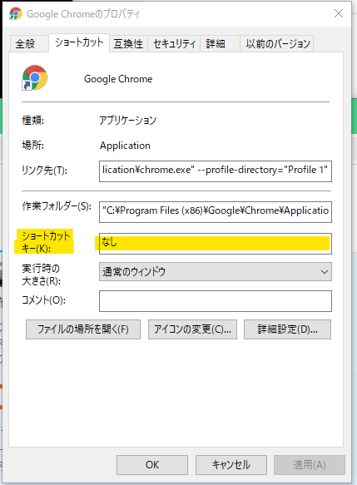Click the Google Chromeのプロパティ title text

(x=83, y=14)
